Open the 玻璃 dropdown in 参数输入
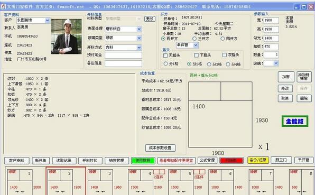315x195 pixels. tap(271, 63)
